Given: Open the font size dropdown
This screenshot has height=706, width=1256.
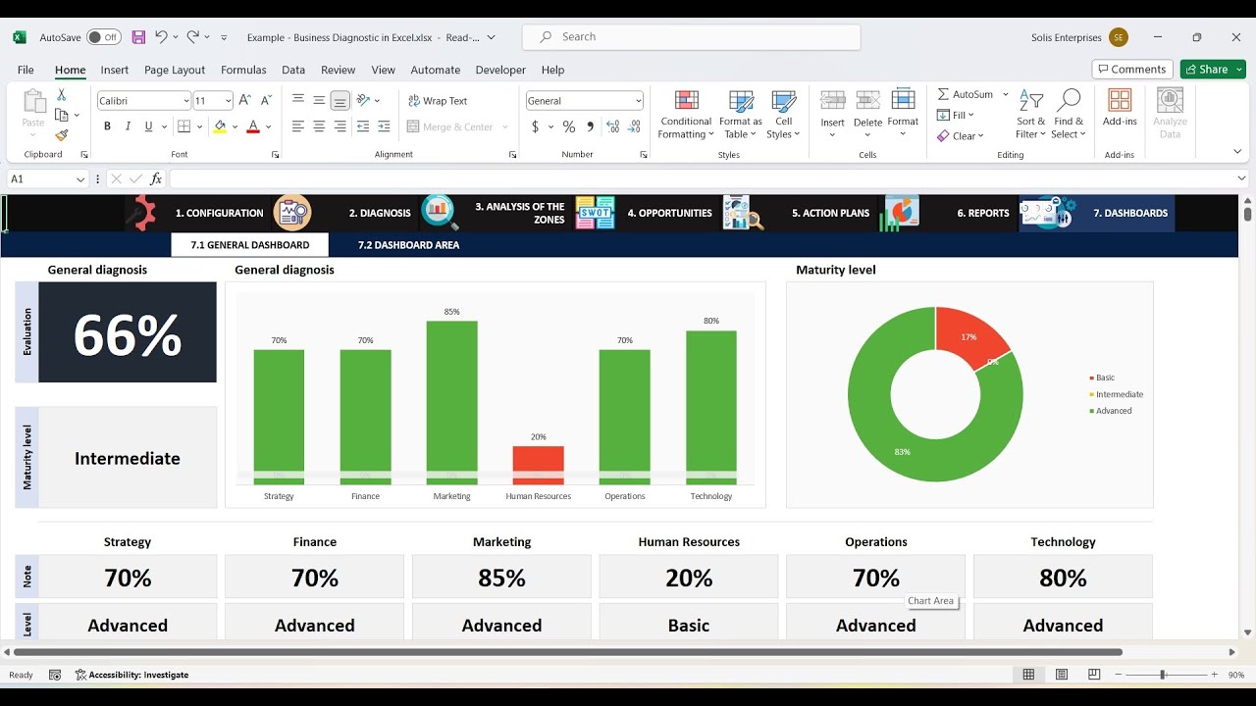Looking at the screenshot, I should point(228,101).
